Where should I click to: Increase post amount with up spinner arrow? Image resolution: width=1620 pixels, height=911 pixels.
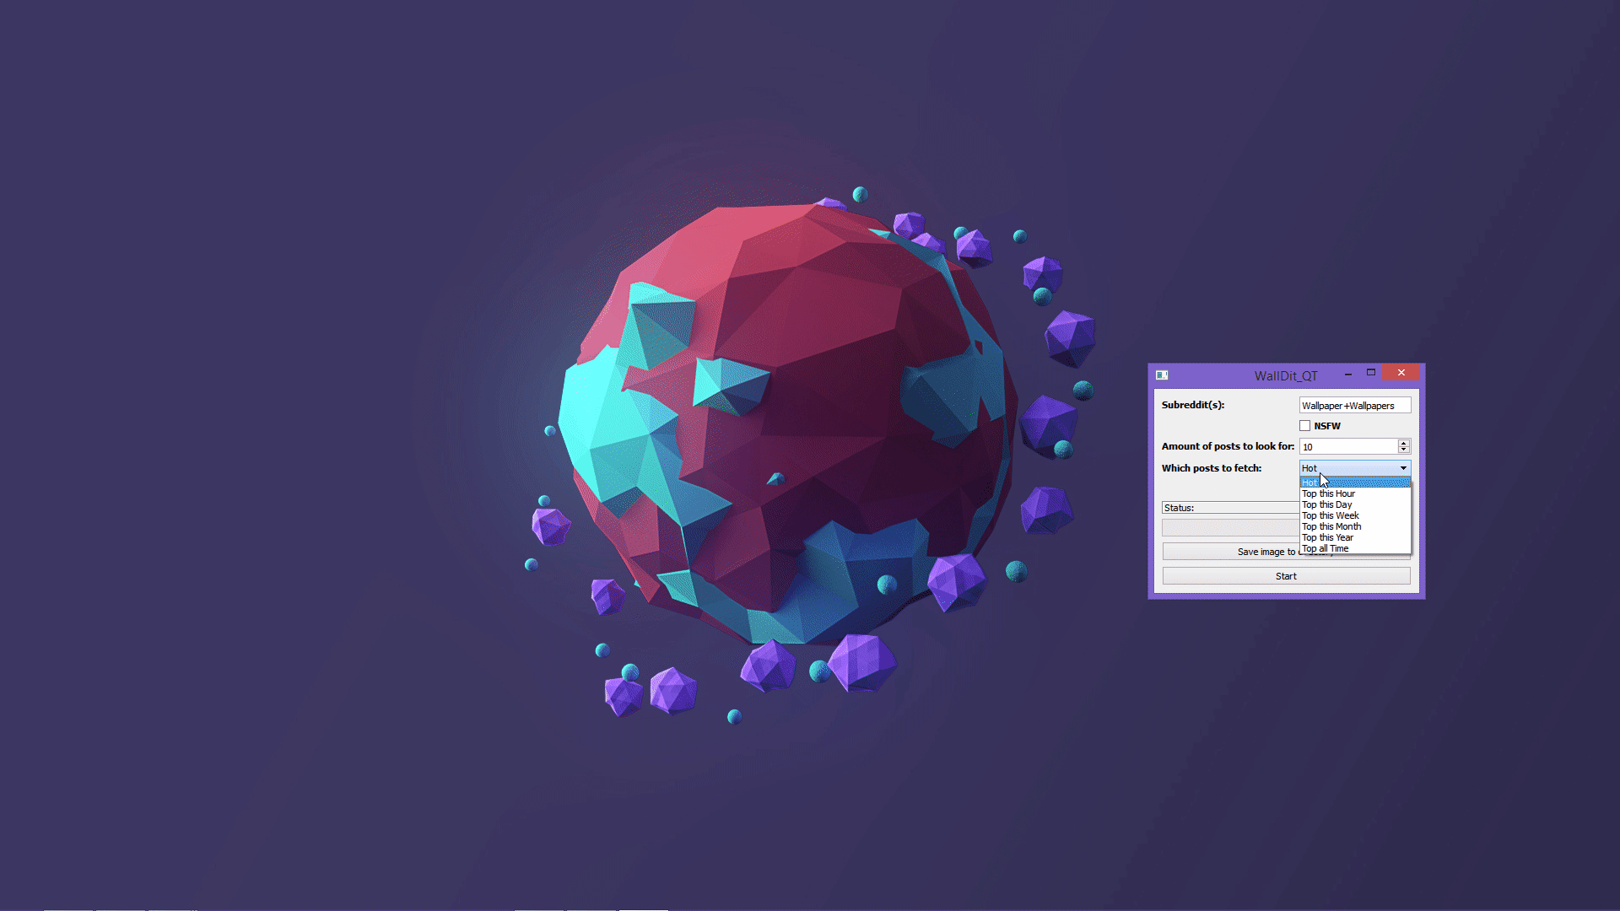click(x=1404, y=443)
